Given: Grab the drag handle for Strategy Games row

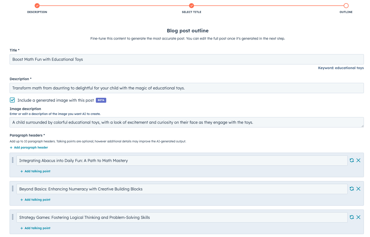Looking at the screenshot, I should [13, 217].
